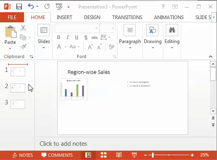The width and height of the screenshot is (217, 160).
Task: Start slideshow from beginning icon
Action: [x=59, y=6]
